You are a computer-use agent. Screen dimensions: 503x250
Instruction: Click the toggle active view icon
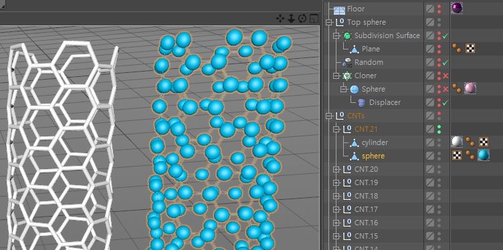pos(314,19)
